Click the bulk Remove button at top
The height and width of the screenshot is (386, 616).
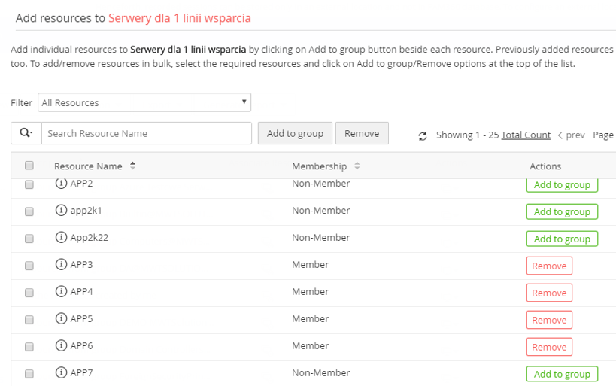(x=362, y=133)
